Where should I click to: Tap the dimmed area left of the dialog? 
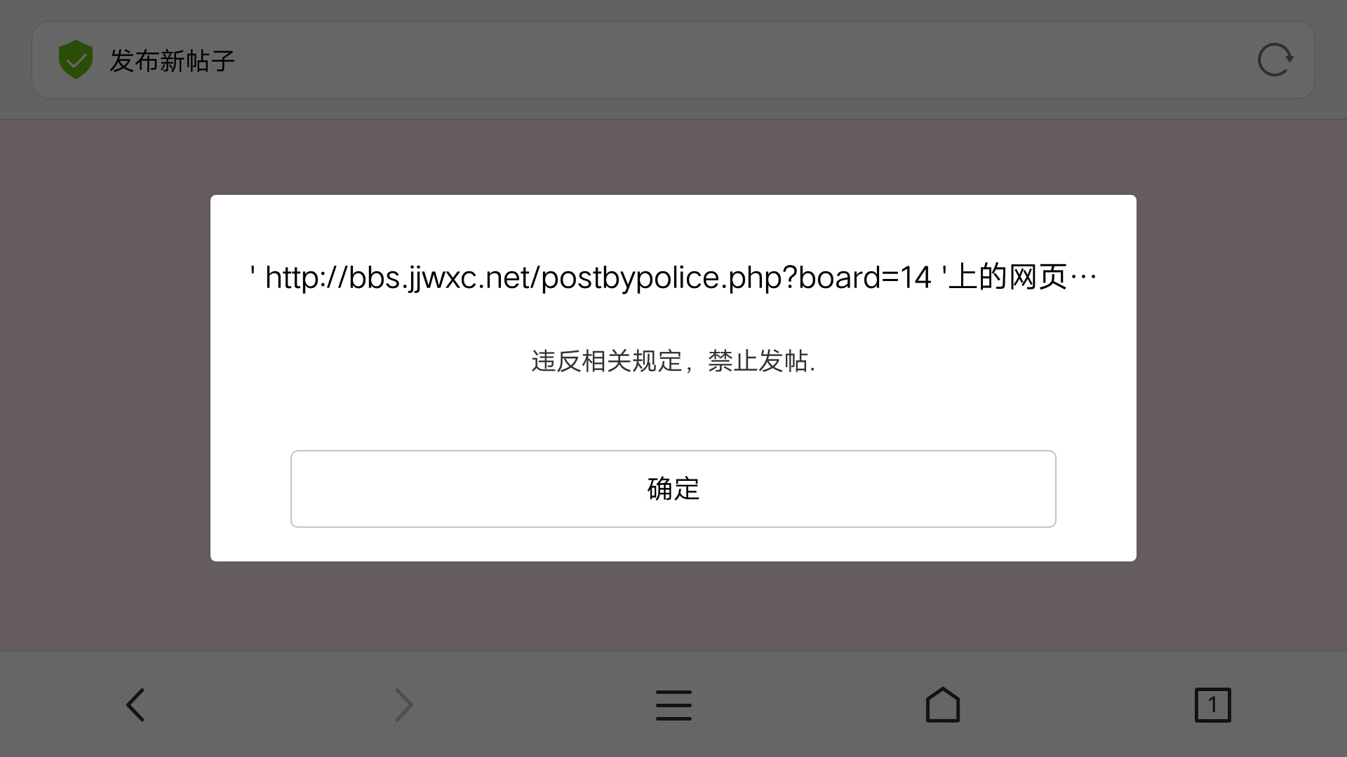(x=105, y=378)
